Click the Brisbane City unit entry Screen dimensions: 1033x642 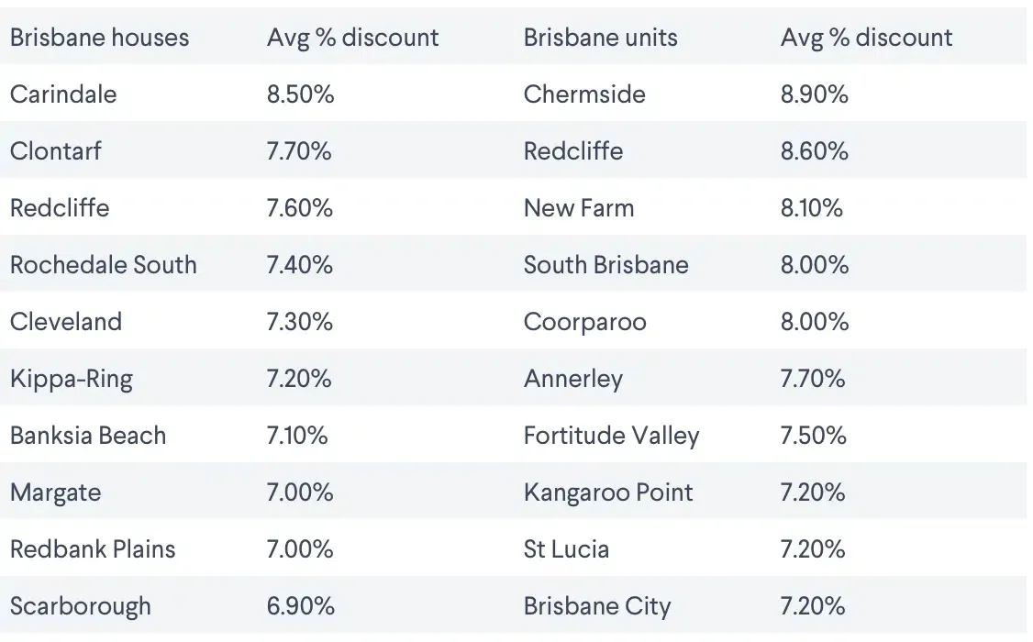tap(596, 606)
